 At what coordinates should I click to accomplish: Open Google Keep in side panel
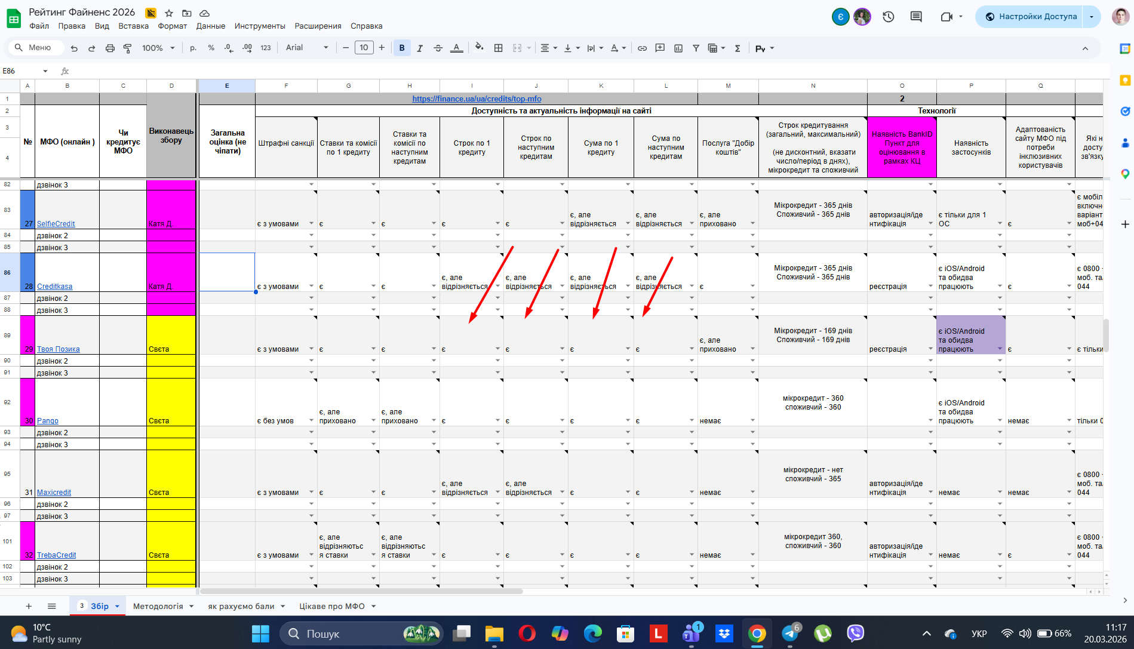coord(1125,80)
